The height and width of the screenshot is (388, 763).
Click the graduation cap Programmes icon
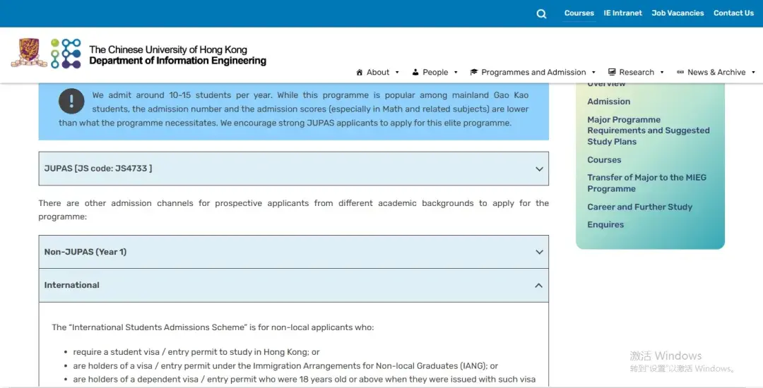click(474, 72)
